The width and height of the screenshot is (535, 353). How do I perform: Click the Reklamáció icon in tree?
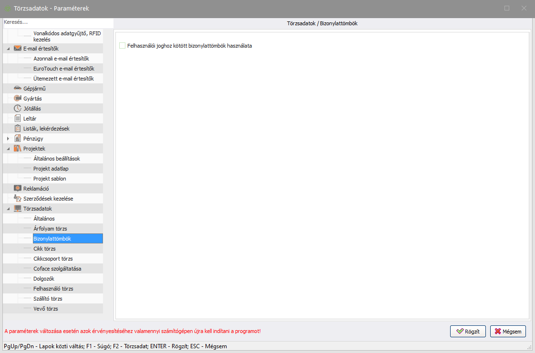(18, 189)
